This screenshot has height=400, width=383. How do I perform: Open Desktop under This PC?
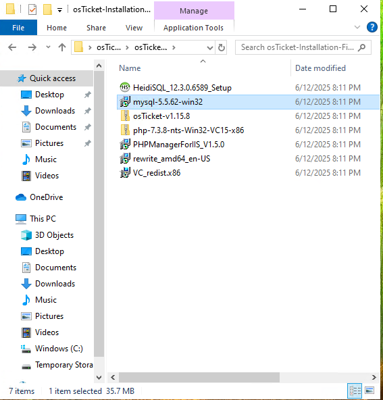click(x=49, y=251)
